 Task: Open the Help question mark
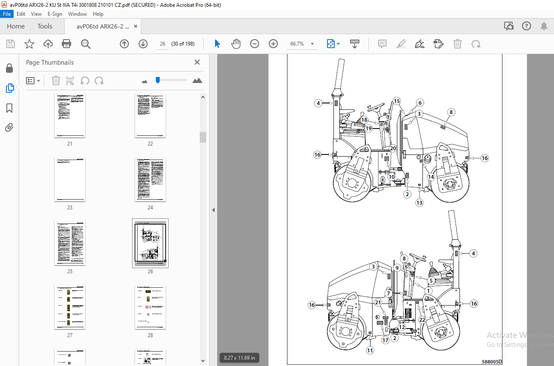pos(527,26)
